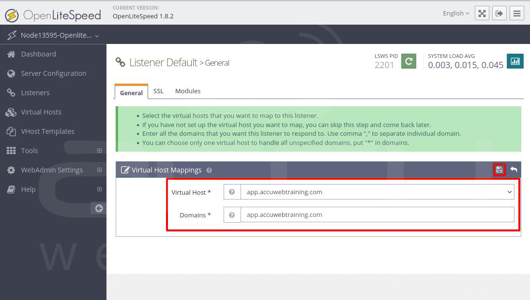This screenshot has width=530, height=300.
Task: Click the Listeners chain icon
Action: (x=11, y=92)
